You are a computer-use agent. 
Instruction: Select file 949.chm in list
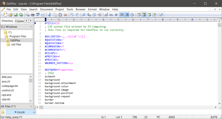pyautogui.click(x=7, y=77)
